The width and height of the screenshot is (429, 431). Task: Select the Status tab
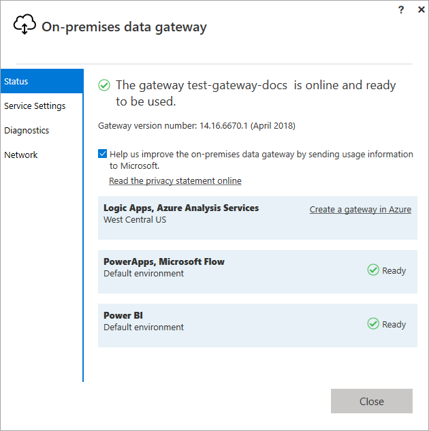(42, 81)
